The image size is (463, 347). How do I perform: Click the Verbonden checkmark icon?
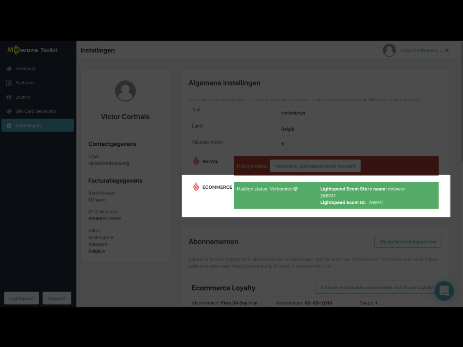click(x=296, y=189)
